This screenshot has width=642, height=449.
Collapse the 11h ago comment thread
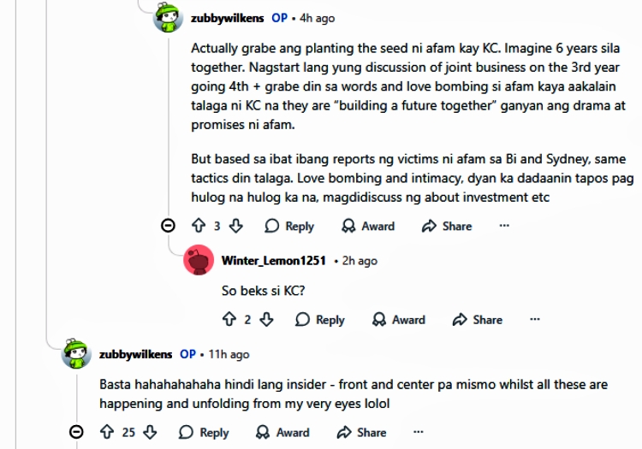(x=76, y=432)
